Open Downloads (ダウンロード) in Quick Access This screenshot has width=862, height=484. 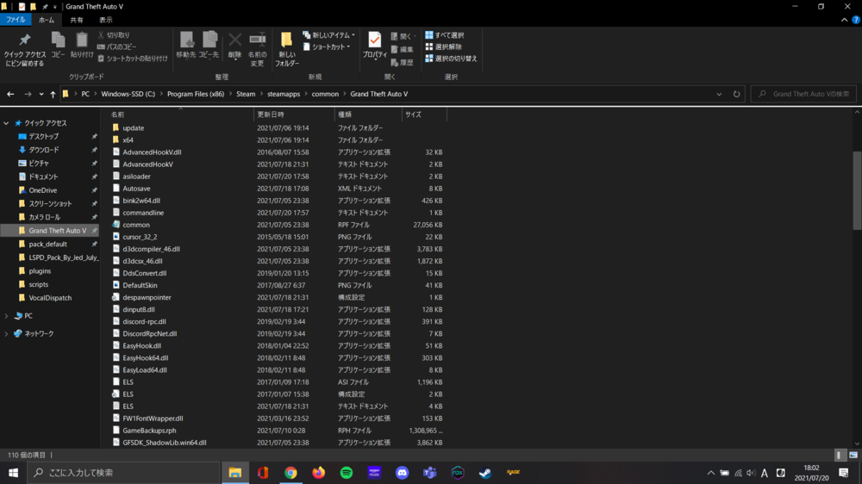coord(43,150)
